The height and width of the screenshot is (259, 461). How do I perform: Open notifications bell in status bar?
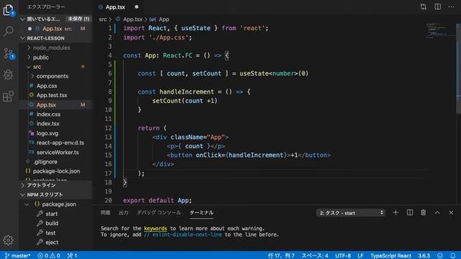point(453,255)
